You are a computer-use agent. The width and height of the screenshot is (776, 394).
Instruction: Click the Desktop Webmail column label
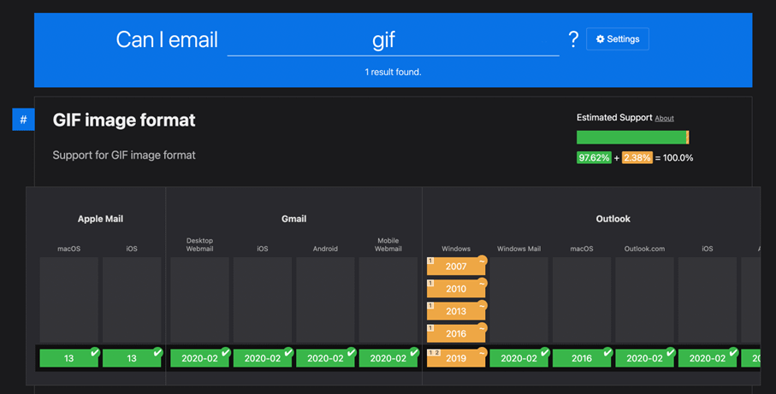[199, 244]
